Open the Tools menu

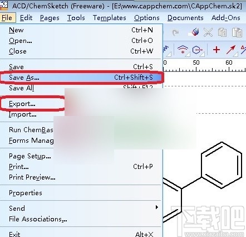[76, 18]
